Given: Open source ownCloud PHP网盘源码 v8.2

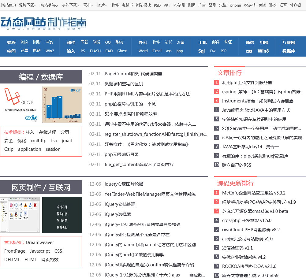Looking at the screenshot, I should pos(251,230).
